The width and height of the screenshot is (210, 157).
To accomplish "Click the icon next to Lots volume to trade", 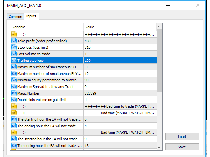I will (x=14, y=54).
